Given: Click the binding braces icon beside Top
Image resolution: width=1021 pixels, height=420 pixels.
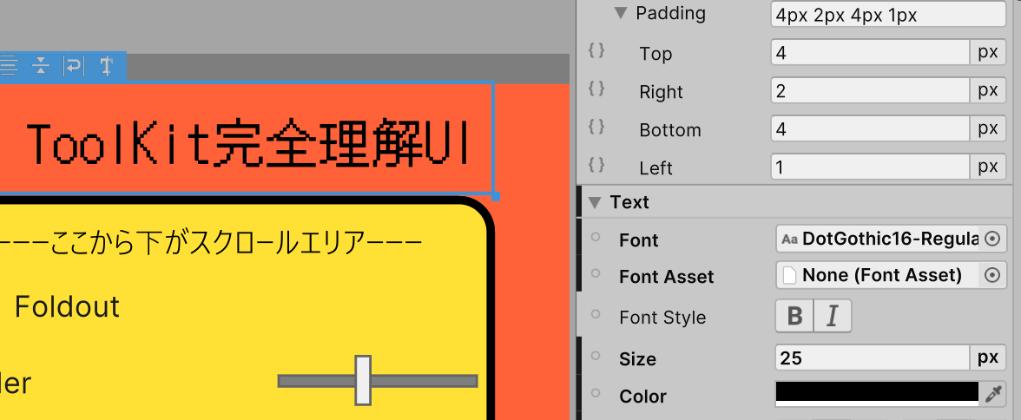Looking at the screenshot, I should point(596,51).
